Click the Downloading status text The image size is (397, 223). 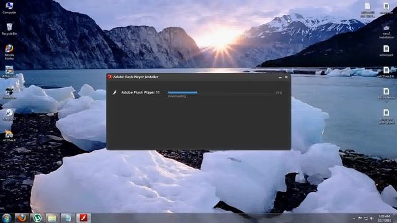pos(177,97)
